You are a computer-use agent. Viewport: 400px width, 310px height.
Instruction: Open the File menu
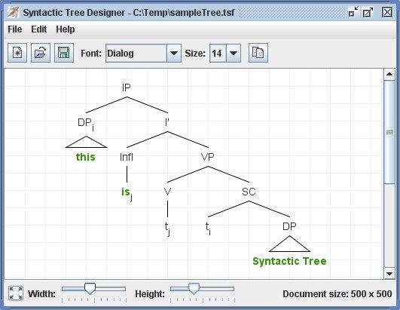(15, 29)
